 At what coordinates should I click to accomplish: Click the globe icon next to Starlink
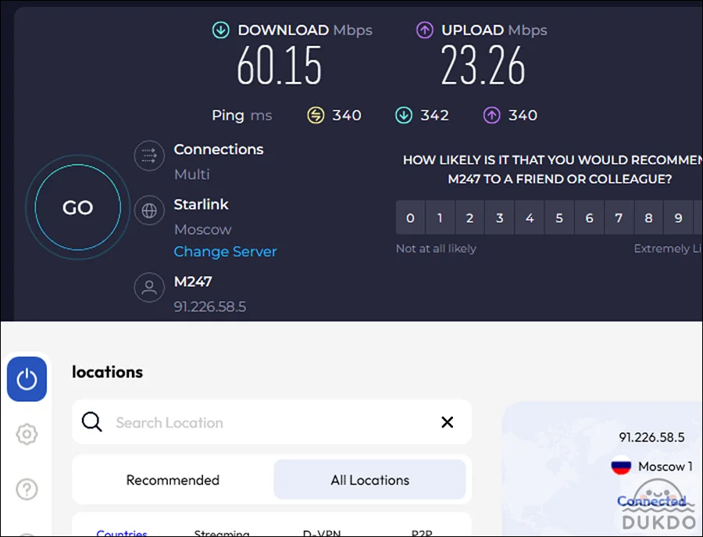pos(149,210)
